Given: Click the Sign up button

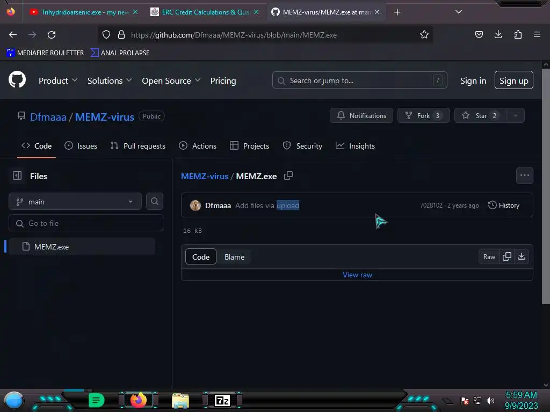Looking at the screenshot, I should tap(514, 80).
